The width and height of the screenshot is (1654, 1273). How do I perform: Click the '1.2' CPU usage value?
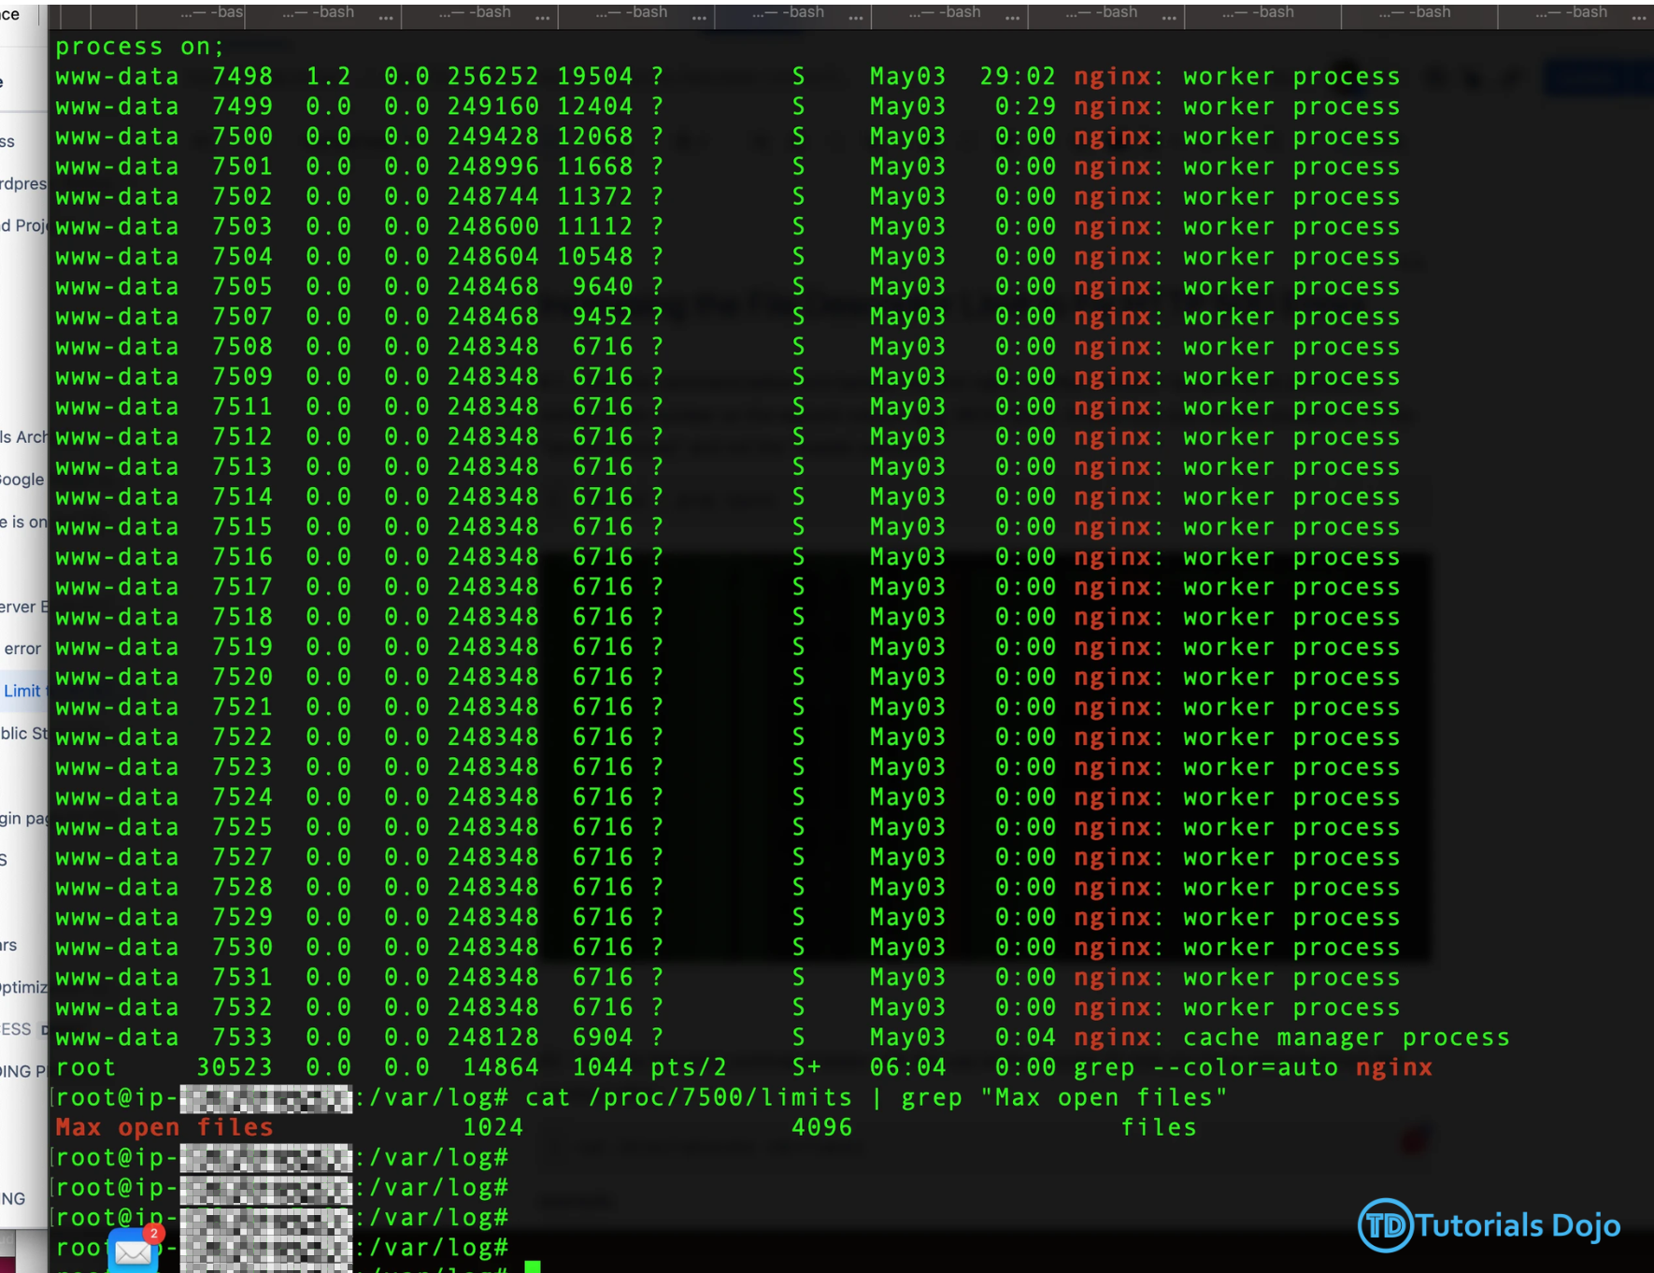[x=329, y=77]
